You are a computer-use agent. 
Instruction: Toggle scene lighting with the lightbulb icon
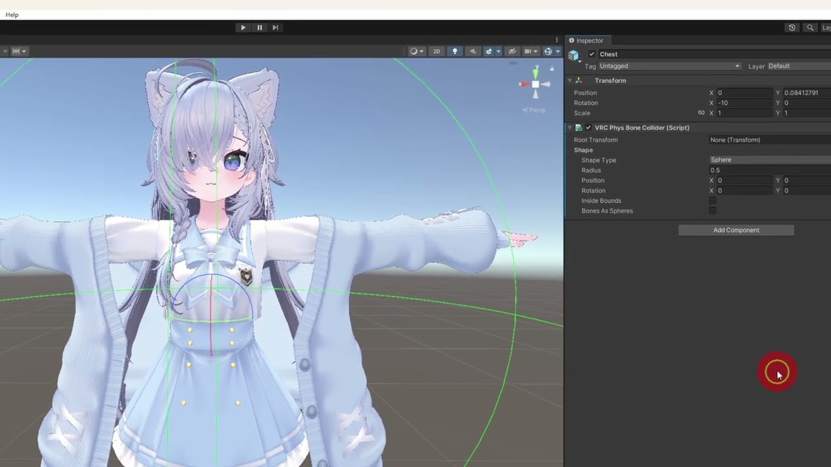[x=454, y=51]
